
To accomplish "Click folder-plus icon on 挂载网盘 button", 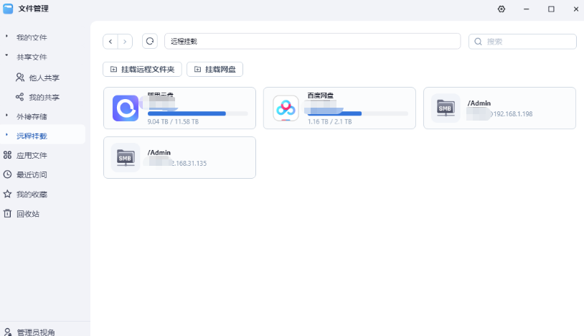I will click(x=197, y=70).
